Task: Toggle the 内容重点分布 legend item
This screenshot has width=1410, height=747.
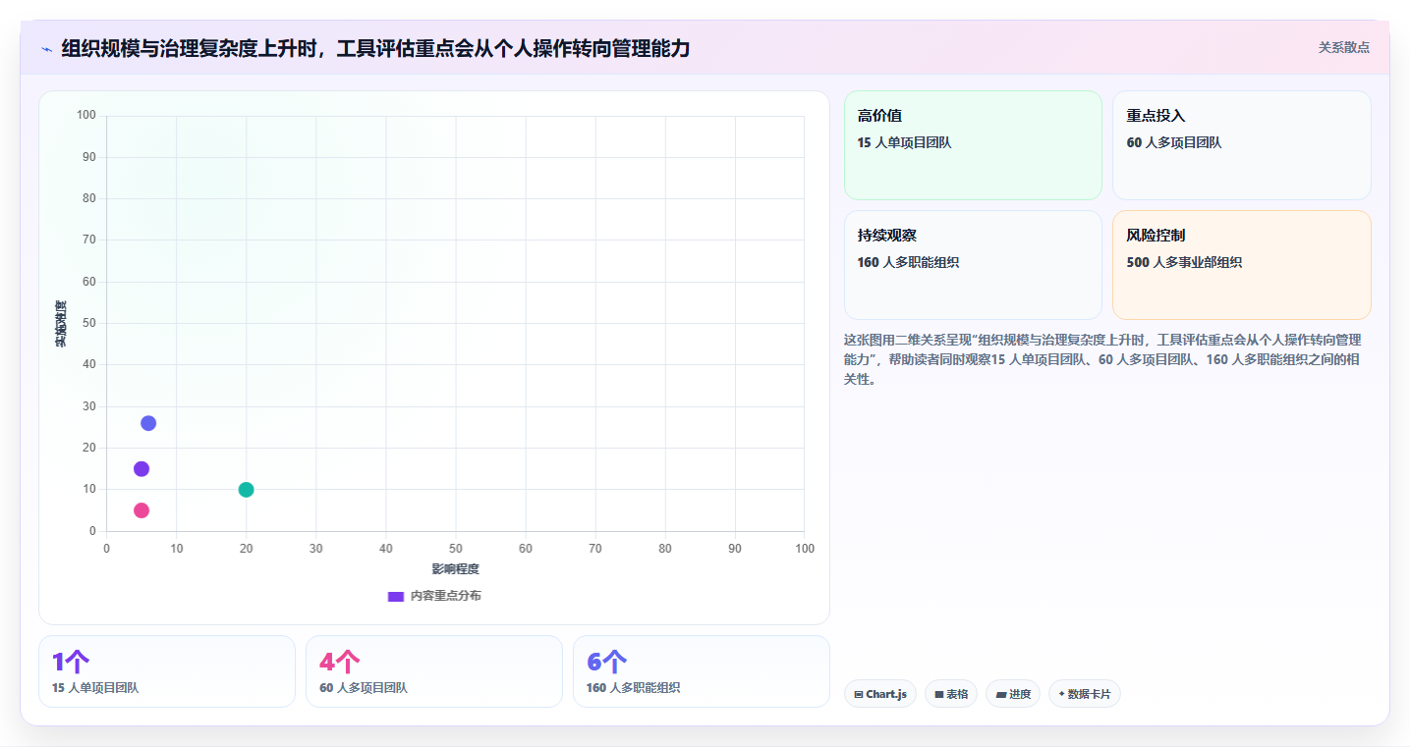Action: click(434, 596)
